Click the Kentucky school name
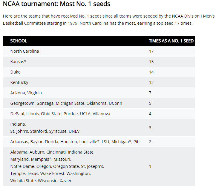This screenshot has width=216, height=189. click(x=19, y=82)
